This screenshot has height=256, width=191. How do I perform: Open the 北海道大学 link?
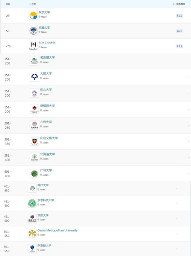47,154
